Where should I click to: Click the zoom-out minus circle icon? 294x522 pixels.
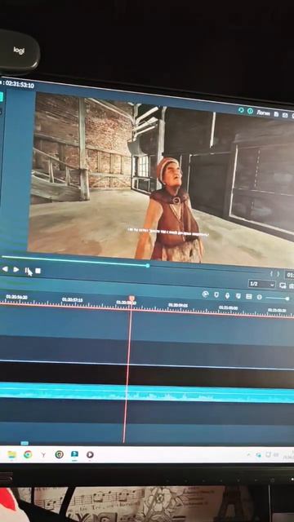click(x=260, y=297)
